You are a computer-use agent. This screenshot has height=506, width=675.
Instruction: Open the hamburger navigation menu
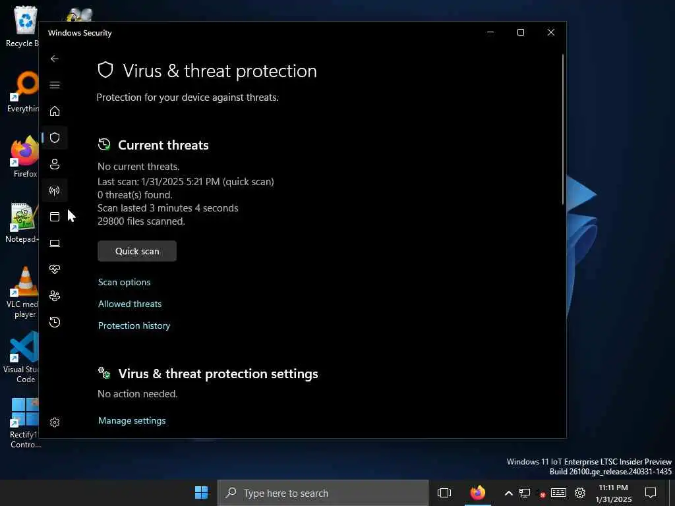[54, 85]
